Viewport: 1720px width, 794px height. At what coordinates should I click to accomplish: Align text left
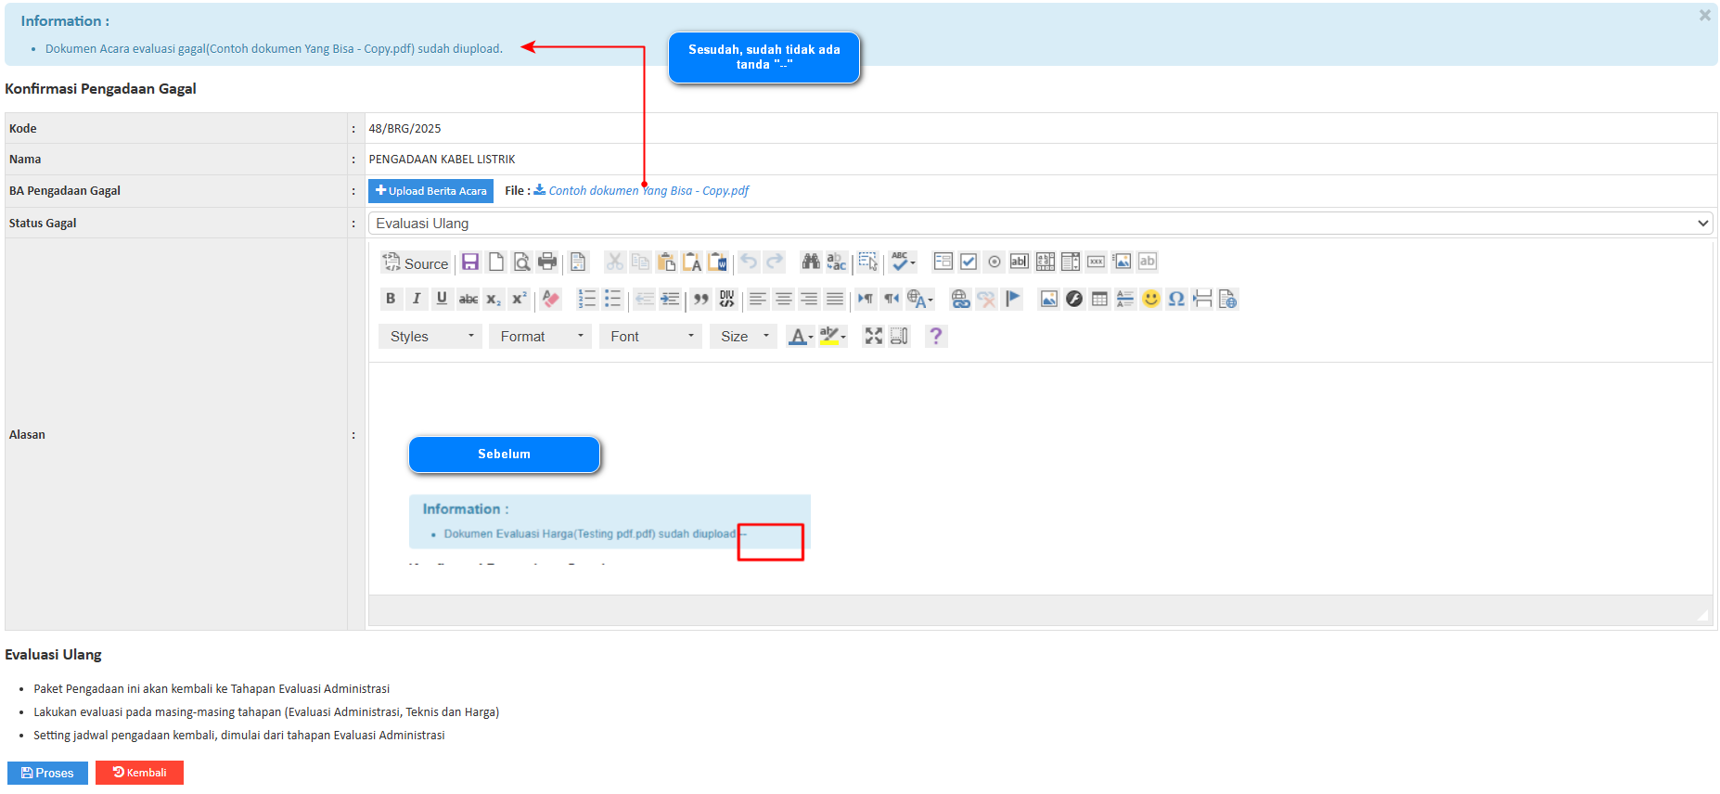point(758,299)
